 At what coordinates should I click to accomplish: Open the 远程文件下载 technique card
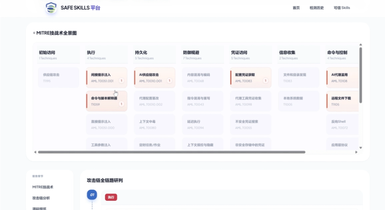(342, 101)
